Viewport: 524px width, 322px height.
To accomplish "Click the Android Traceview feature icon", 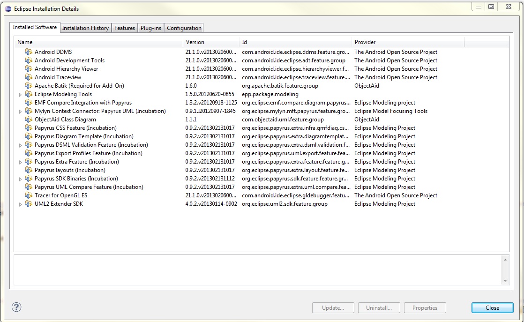I will pos(29,77).
